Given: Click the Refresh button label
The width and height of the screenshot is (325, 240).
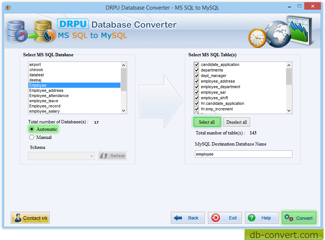Looking at the screenshot, I should point(118,156).
